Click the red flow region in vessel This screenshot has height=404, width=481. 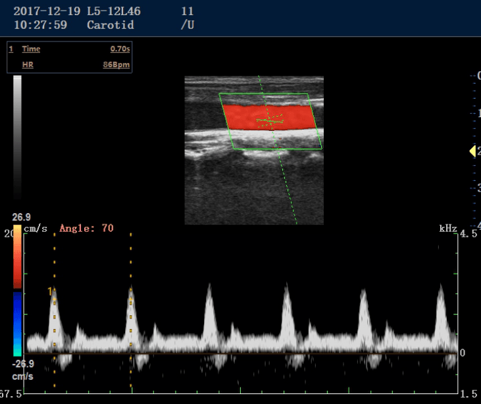(x=269, y=118)
